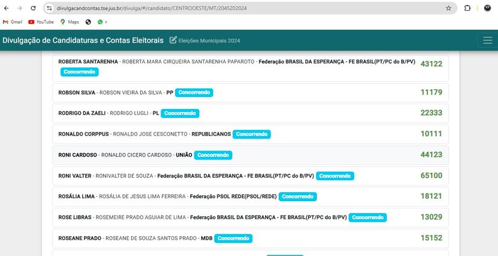This screenshot has height=256, width=498.
Task: Open the hamburger menu in the site header
Action: (x=488, y=40)
